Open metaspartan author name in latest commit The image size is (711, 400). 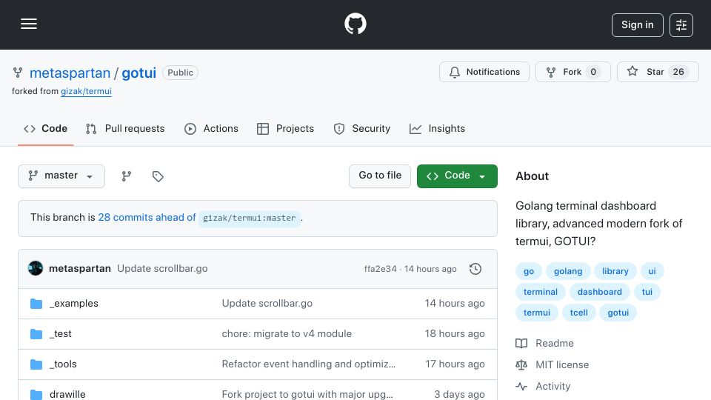80,268
